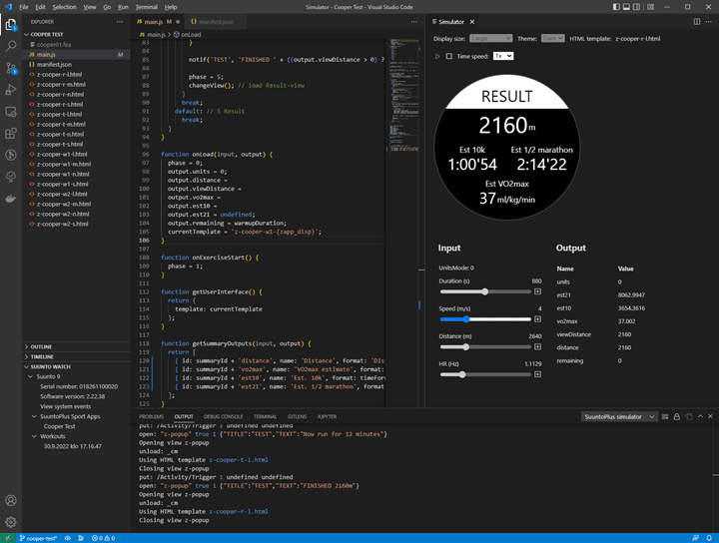
Task: Switch to the GITLENS panel tab
Action: click(x=297, y=416)
